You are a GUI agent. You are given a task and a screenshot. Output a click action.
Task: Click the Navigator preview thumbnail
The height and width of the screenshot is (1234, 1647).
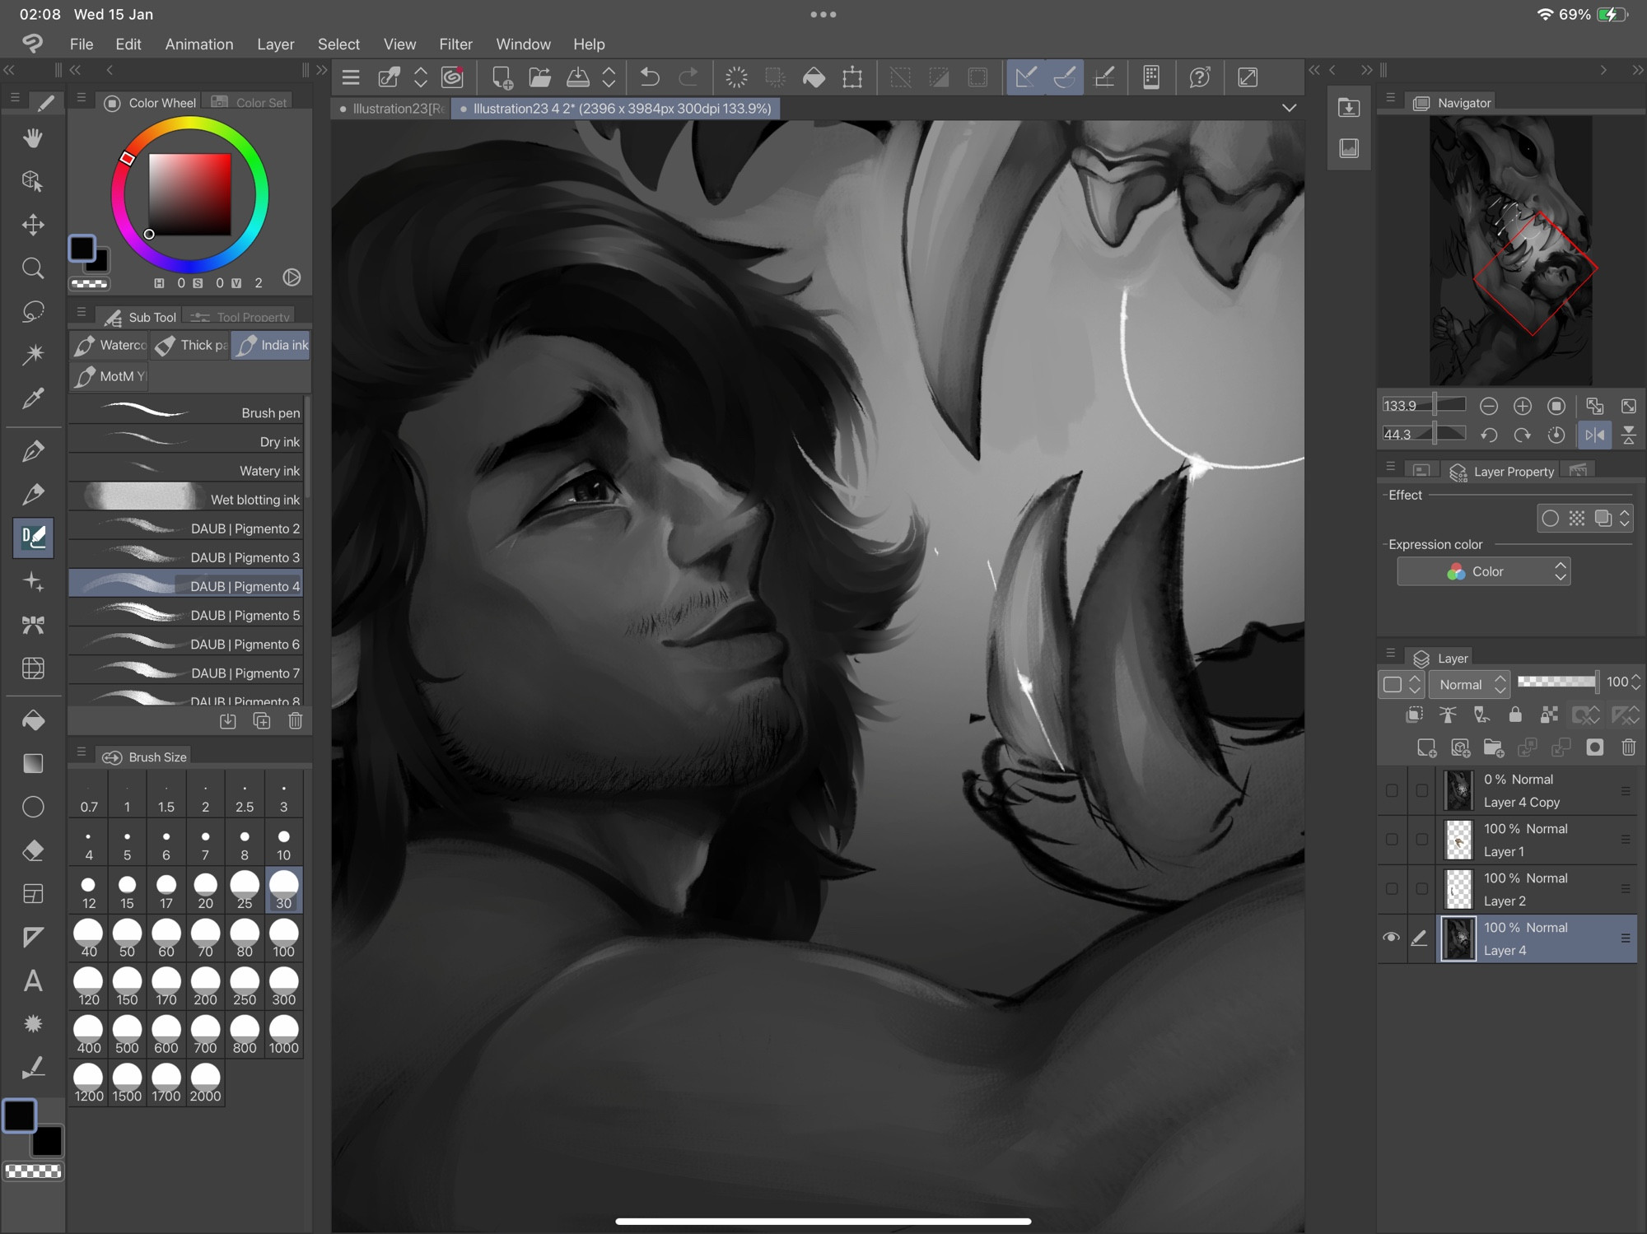tap(1511, 250)
